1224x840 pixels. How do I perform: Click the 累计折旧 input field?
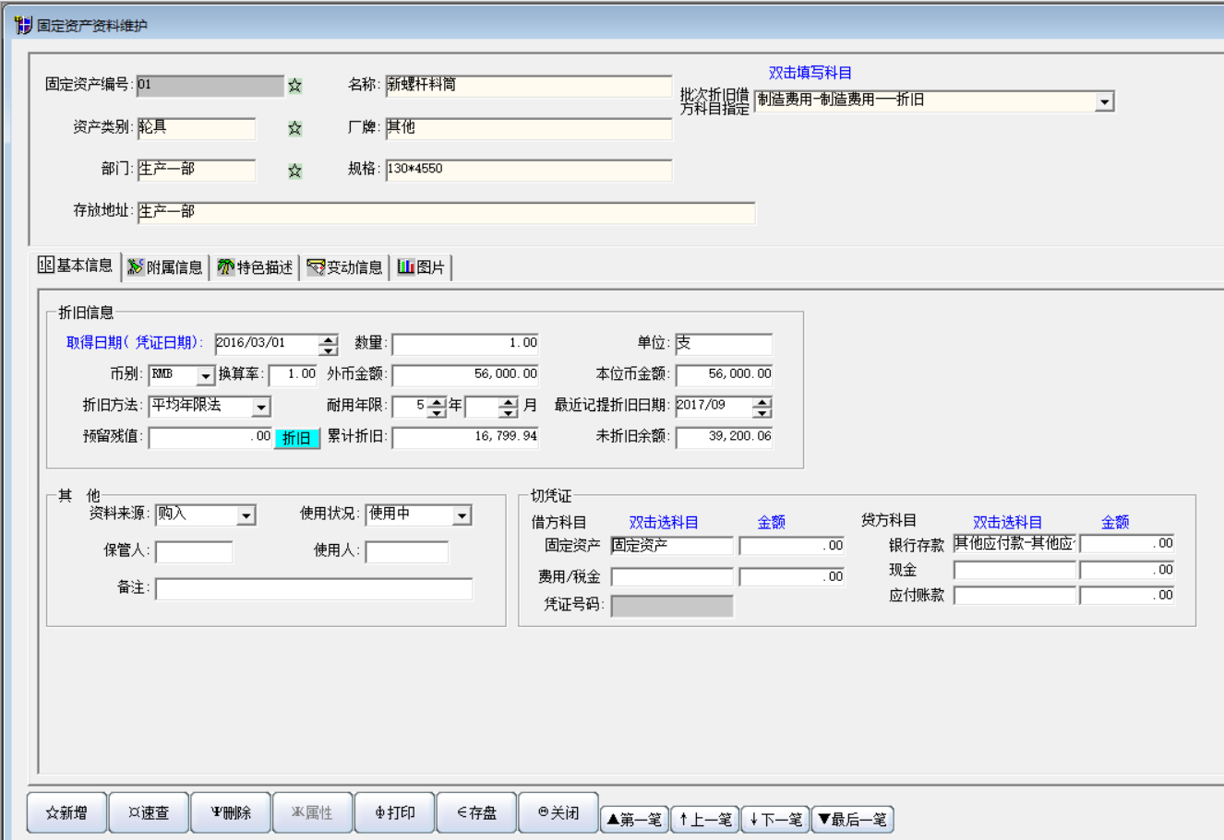click(x=465, y=438)
